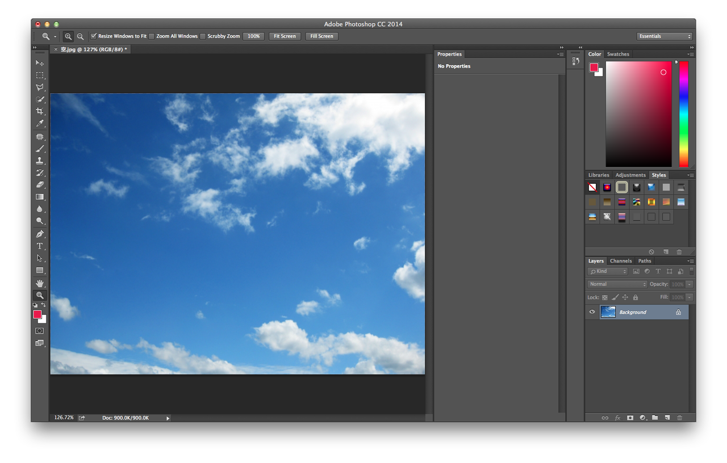Open the Essentials workspace dropdown
Image resolution: width=727 pixels, height=463 pixels.
coord(664,36)
